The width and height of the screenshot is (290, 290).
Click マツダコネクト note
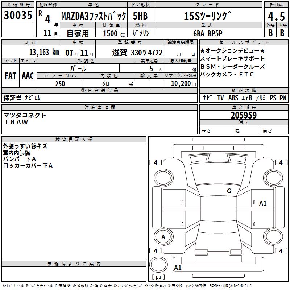tap(25, 115)
